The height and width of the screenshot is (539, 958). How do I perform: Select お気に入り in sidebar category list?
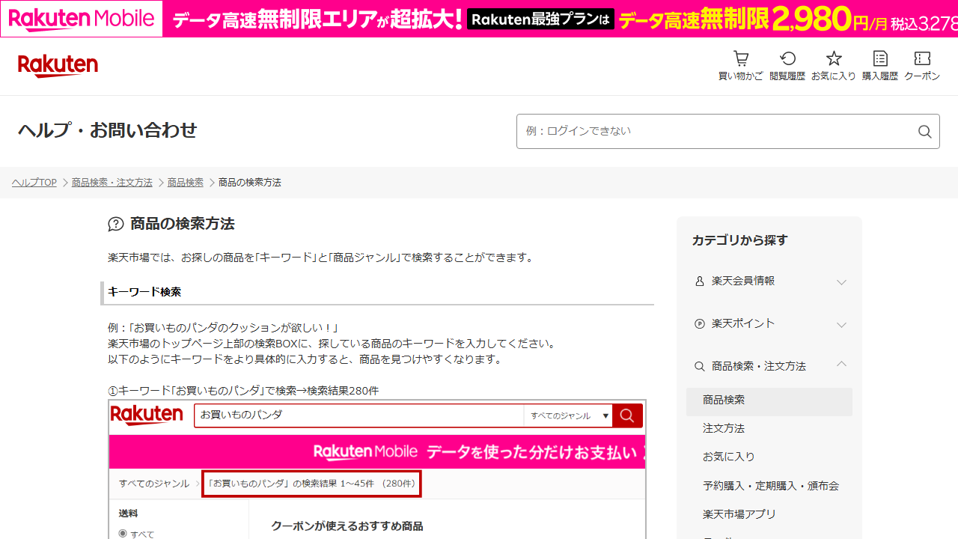tap(729, 457)
